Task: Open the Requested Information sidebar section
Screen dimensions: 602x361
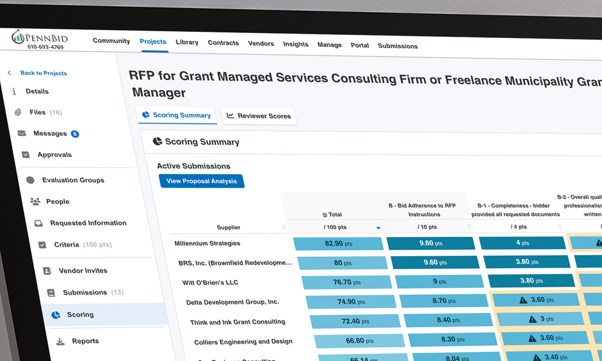Action: click(88, 223)
